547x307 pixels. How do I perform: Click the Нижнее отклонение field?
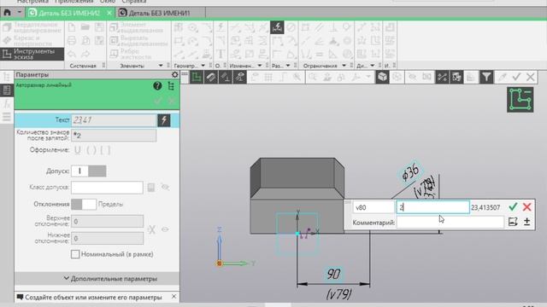(x=107, y=239)
